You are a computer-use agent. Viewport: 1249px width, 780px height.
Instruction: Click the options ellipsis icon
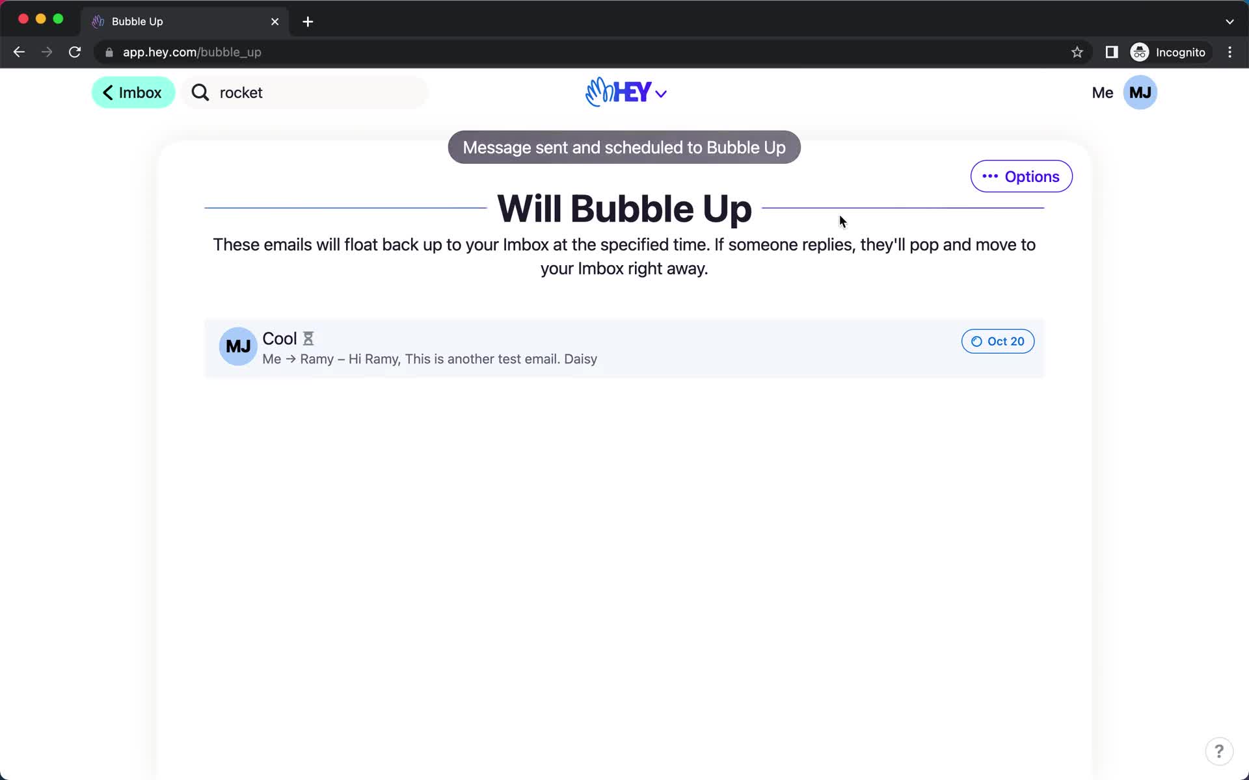pos(989,176)
